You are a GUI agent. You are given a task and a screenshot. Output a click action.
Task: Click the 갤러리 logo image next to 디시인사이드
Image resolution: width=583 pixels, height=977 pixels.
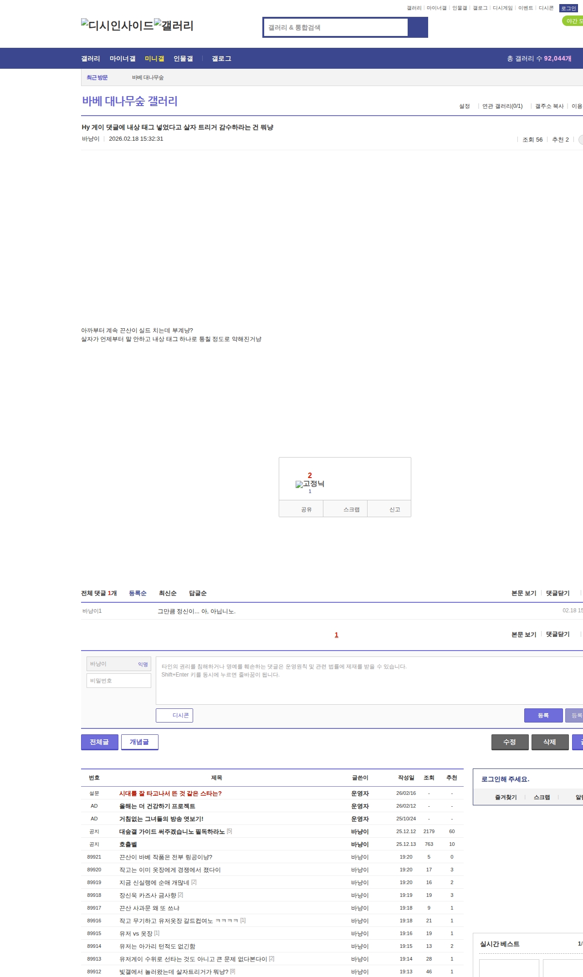174,25
